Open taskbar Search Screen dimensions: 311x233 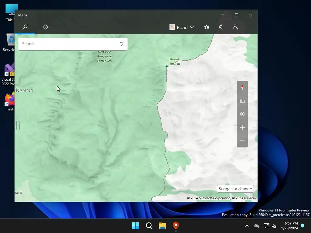(149, 226)
